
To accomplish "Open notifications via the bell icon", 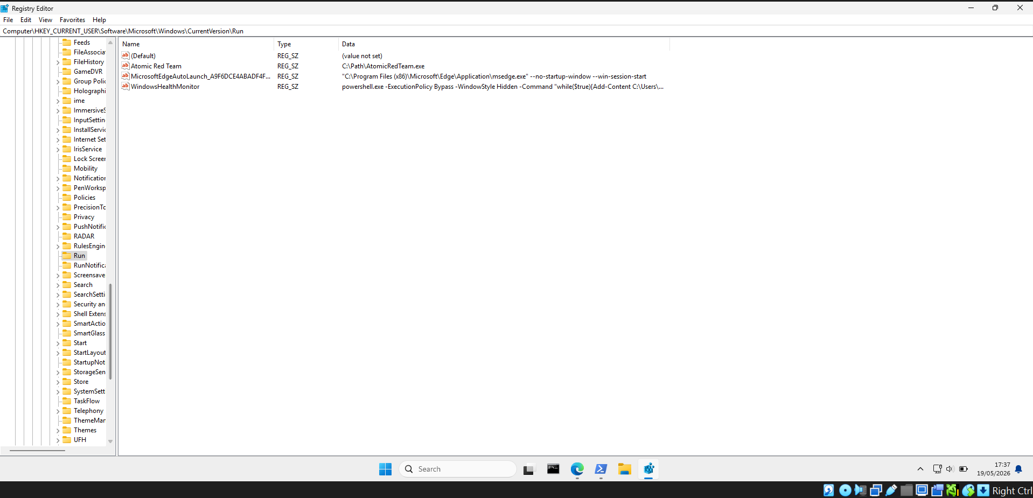I will [x=1018, y=469].
